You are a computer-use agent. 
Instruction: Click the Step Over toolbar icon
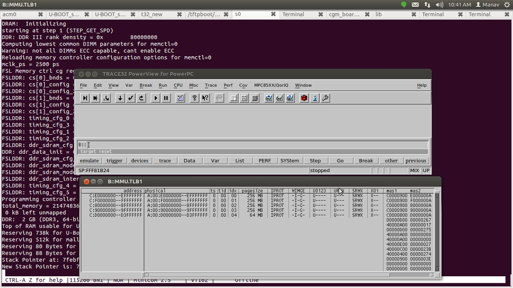click(x=96, y=98)
